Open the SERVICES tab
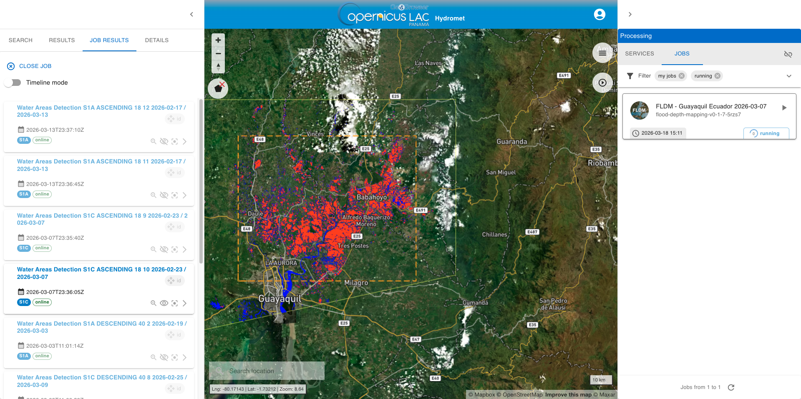Viewport: 801px width, 399px height. [639, 54]
